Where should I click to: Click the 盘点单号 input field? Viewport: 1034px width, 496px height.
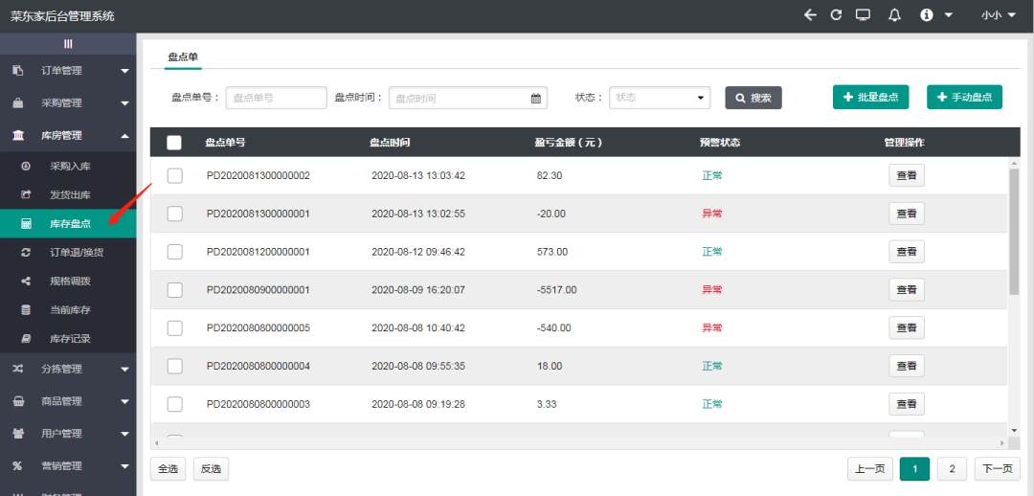click(276, 98)
